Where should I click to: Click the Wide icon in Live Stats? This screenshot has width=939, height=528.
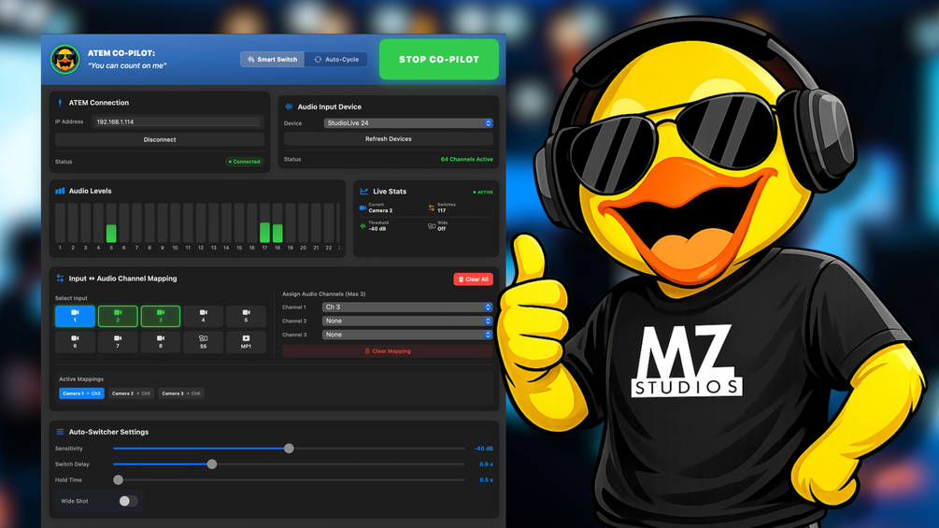point(431,226)
